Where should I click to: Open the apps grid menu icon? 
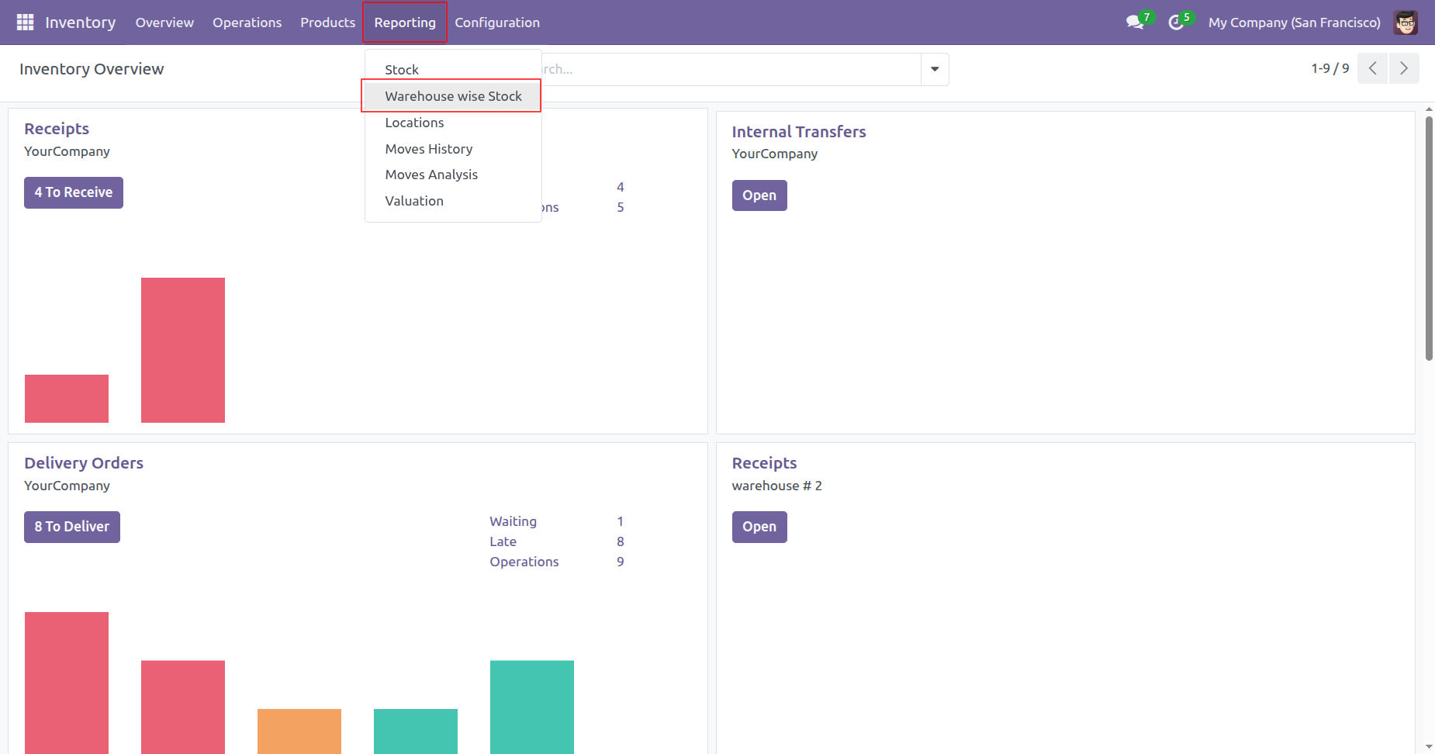25,22
